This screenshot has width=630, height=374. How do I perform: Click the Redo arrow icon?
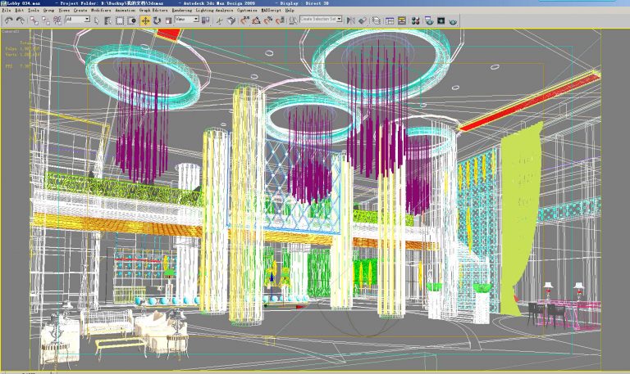(x=20, y=20)
